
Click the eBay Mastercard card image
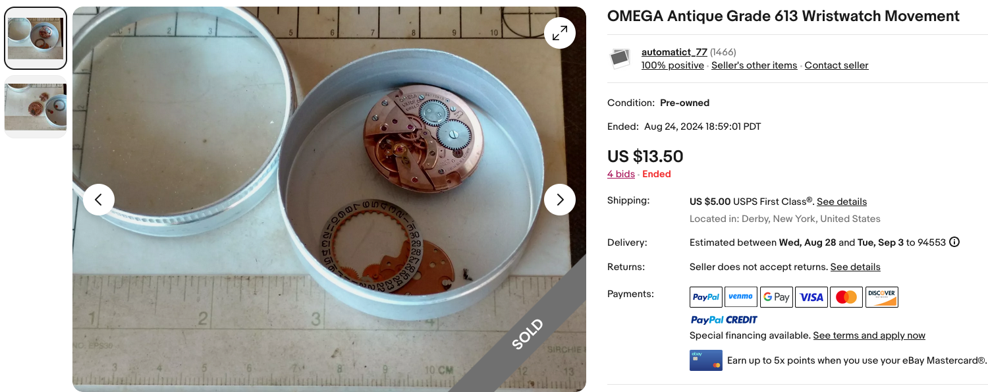706,360
